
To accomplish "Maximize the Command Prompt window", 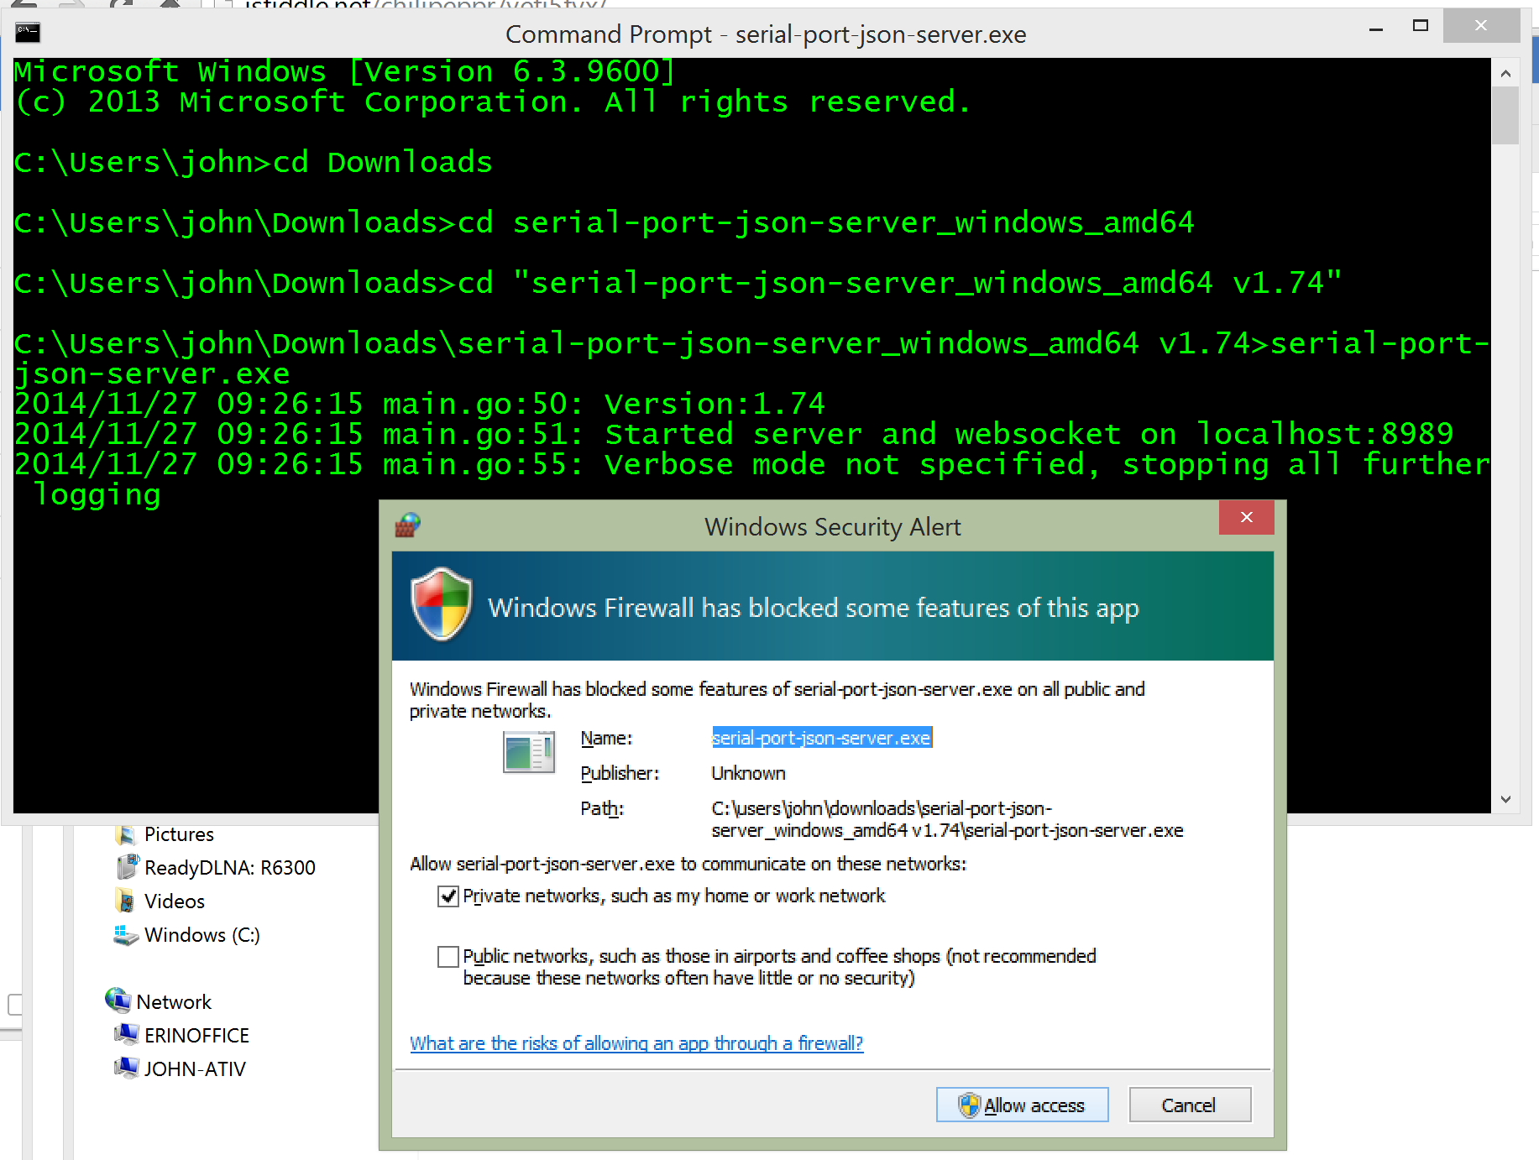I will point(1420,26).
